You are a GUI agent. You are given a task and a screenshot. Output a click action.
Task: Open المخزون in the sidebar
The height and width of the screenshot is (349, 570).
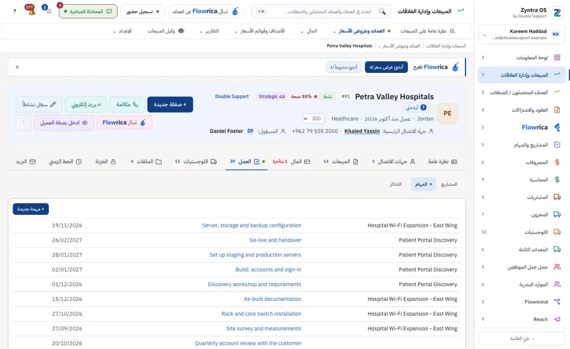tap(522, 214)
